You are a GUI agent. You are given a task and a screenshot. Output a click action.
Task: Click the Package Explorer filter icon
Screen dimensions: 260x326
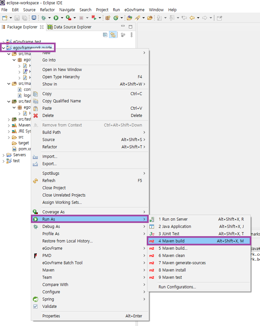click(x=123, y=35)
